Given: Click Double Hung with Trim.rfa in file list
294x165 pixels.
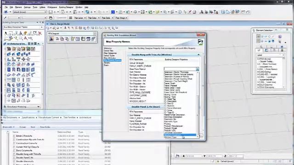Looking at the screenshot, I should pyautogui.click(x=28, y=154).
